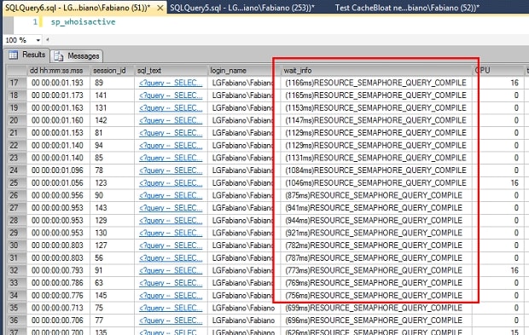Image resolution: width=529 pixels, height=335 pixels.
Task: Open sql_text query link in row 23
Action: click(171, 158)
